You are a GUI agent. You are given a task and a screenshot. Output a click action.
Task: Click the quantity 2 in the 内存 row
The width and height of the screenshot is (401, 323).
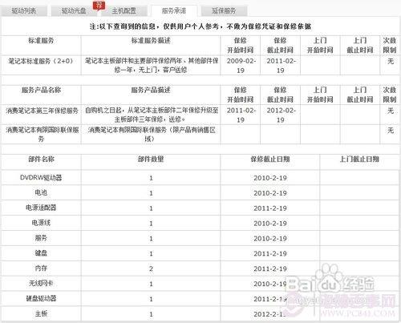151,268
